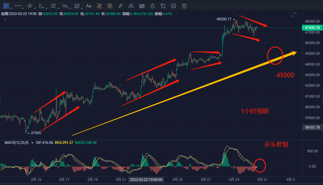Click the 45000.00 price axis label

pos(312,53)
